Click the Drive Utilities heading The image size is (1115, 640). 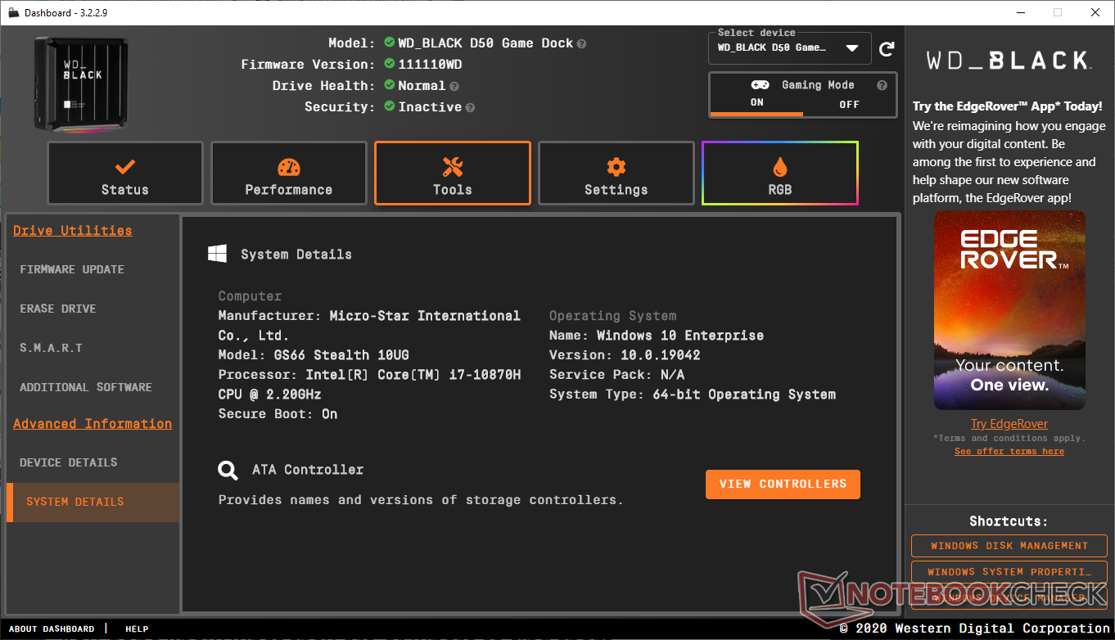coord(72,231)
